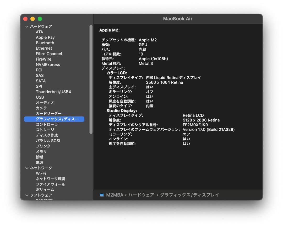Show 診断 information
The height and width of the screenshot is (227, 283).
coord(39,157)
